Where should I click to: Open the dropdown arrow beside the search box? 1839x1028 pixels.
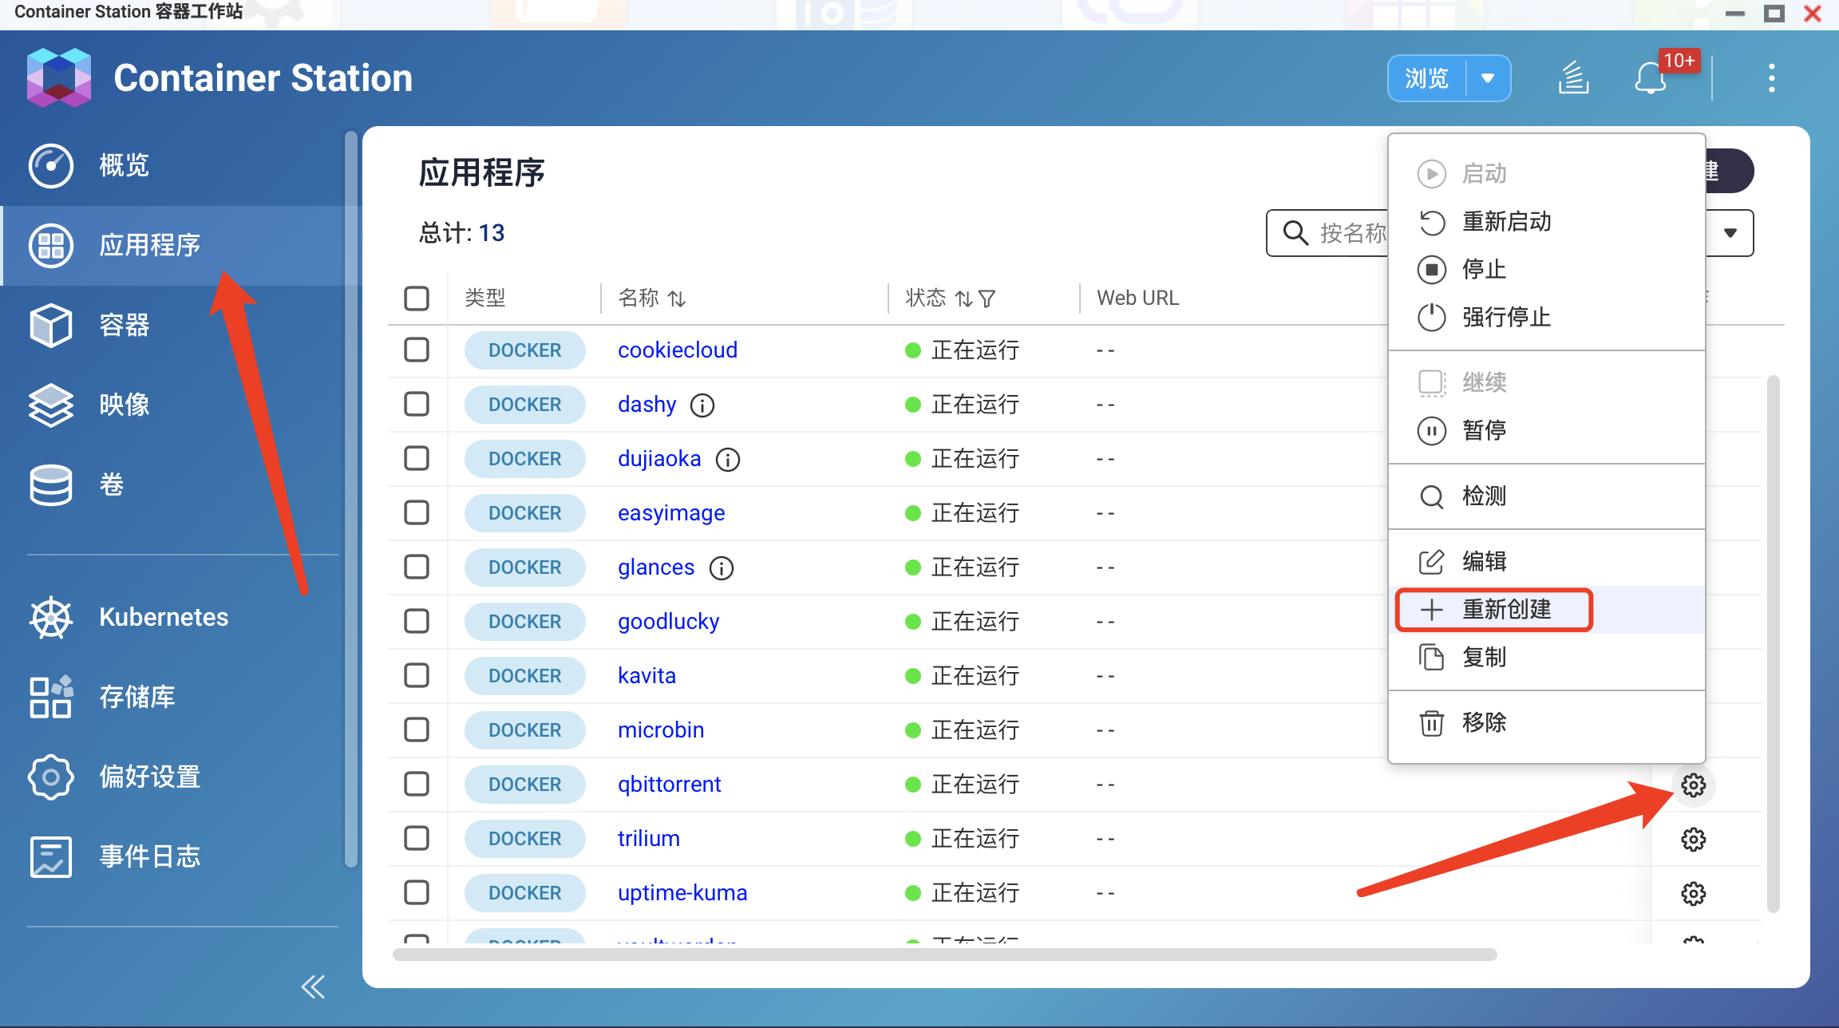point(1730,233)
